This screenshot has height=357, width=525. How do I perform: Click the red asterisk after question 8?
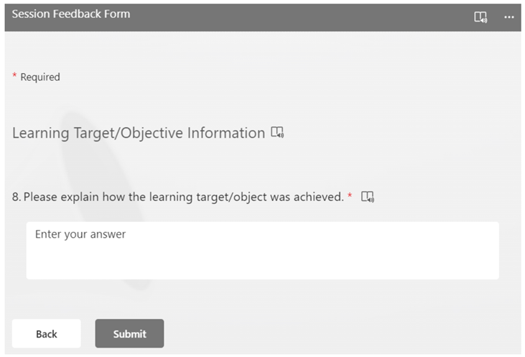point(350,195)
